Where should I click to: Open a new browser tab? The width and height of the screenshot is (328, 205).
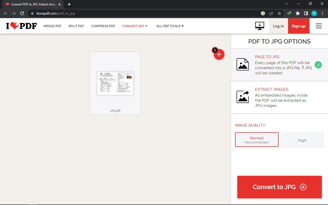click(69, 4)
